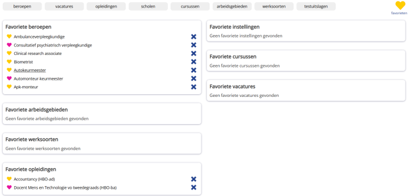410x196 pixels.
Task: Remove Docent Mens en Technologie with X
Action: pyautogui.click(x=194, y=187)
